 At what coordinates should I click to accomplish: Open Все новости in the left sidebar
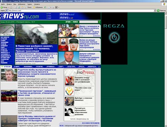tap(5, 37)
